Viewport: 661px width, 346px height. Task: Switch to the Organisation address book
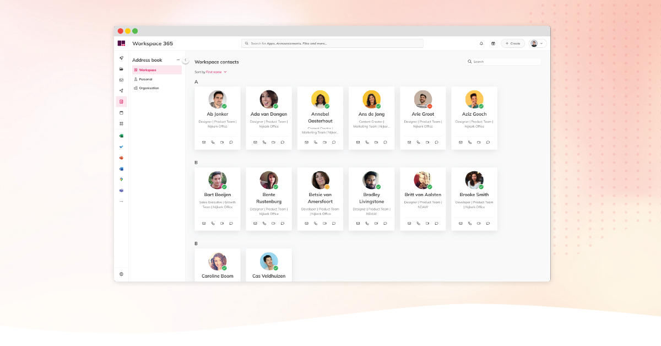pos(149,88)
